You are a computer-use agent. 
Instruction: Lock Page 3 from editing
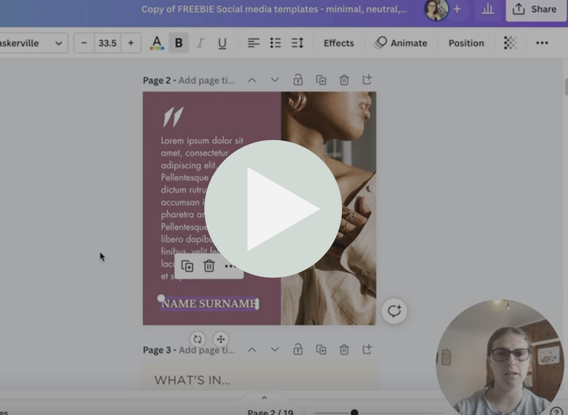[x=298, y=349]
